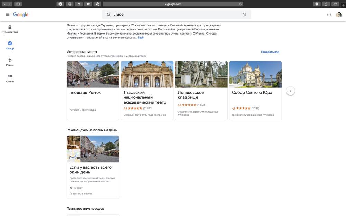Open the one-day plan card
The height and width of the screenshot is (216, 346).
[93, 167]
